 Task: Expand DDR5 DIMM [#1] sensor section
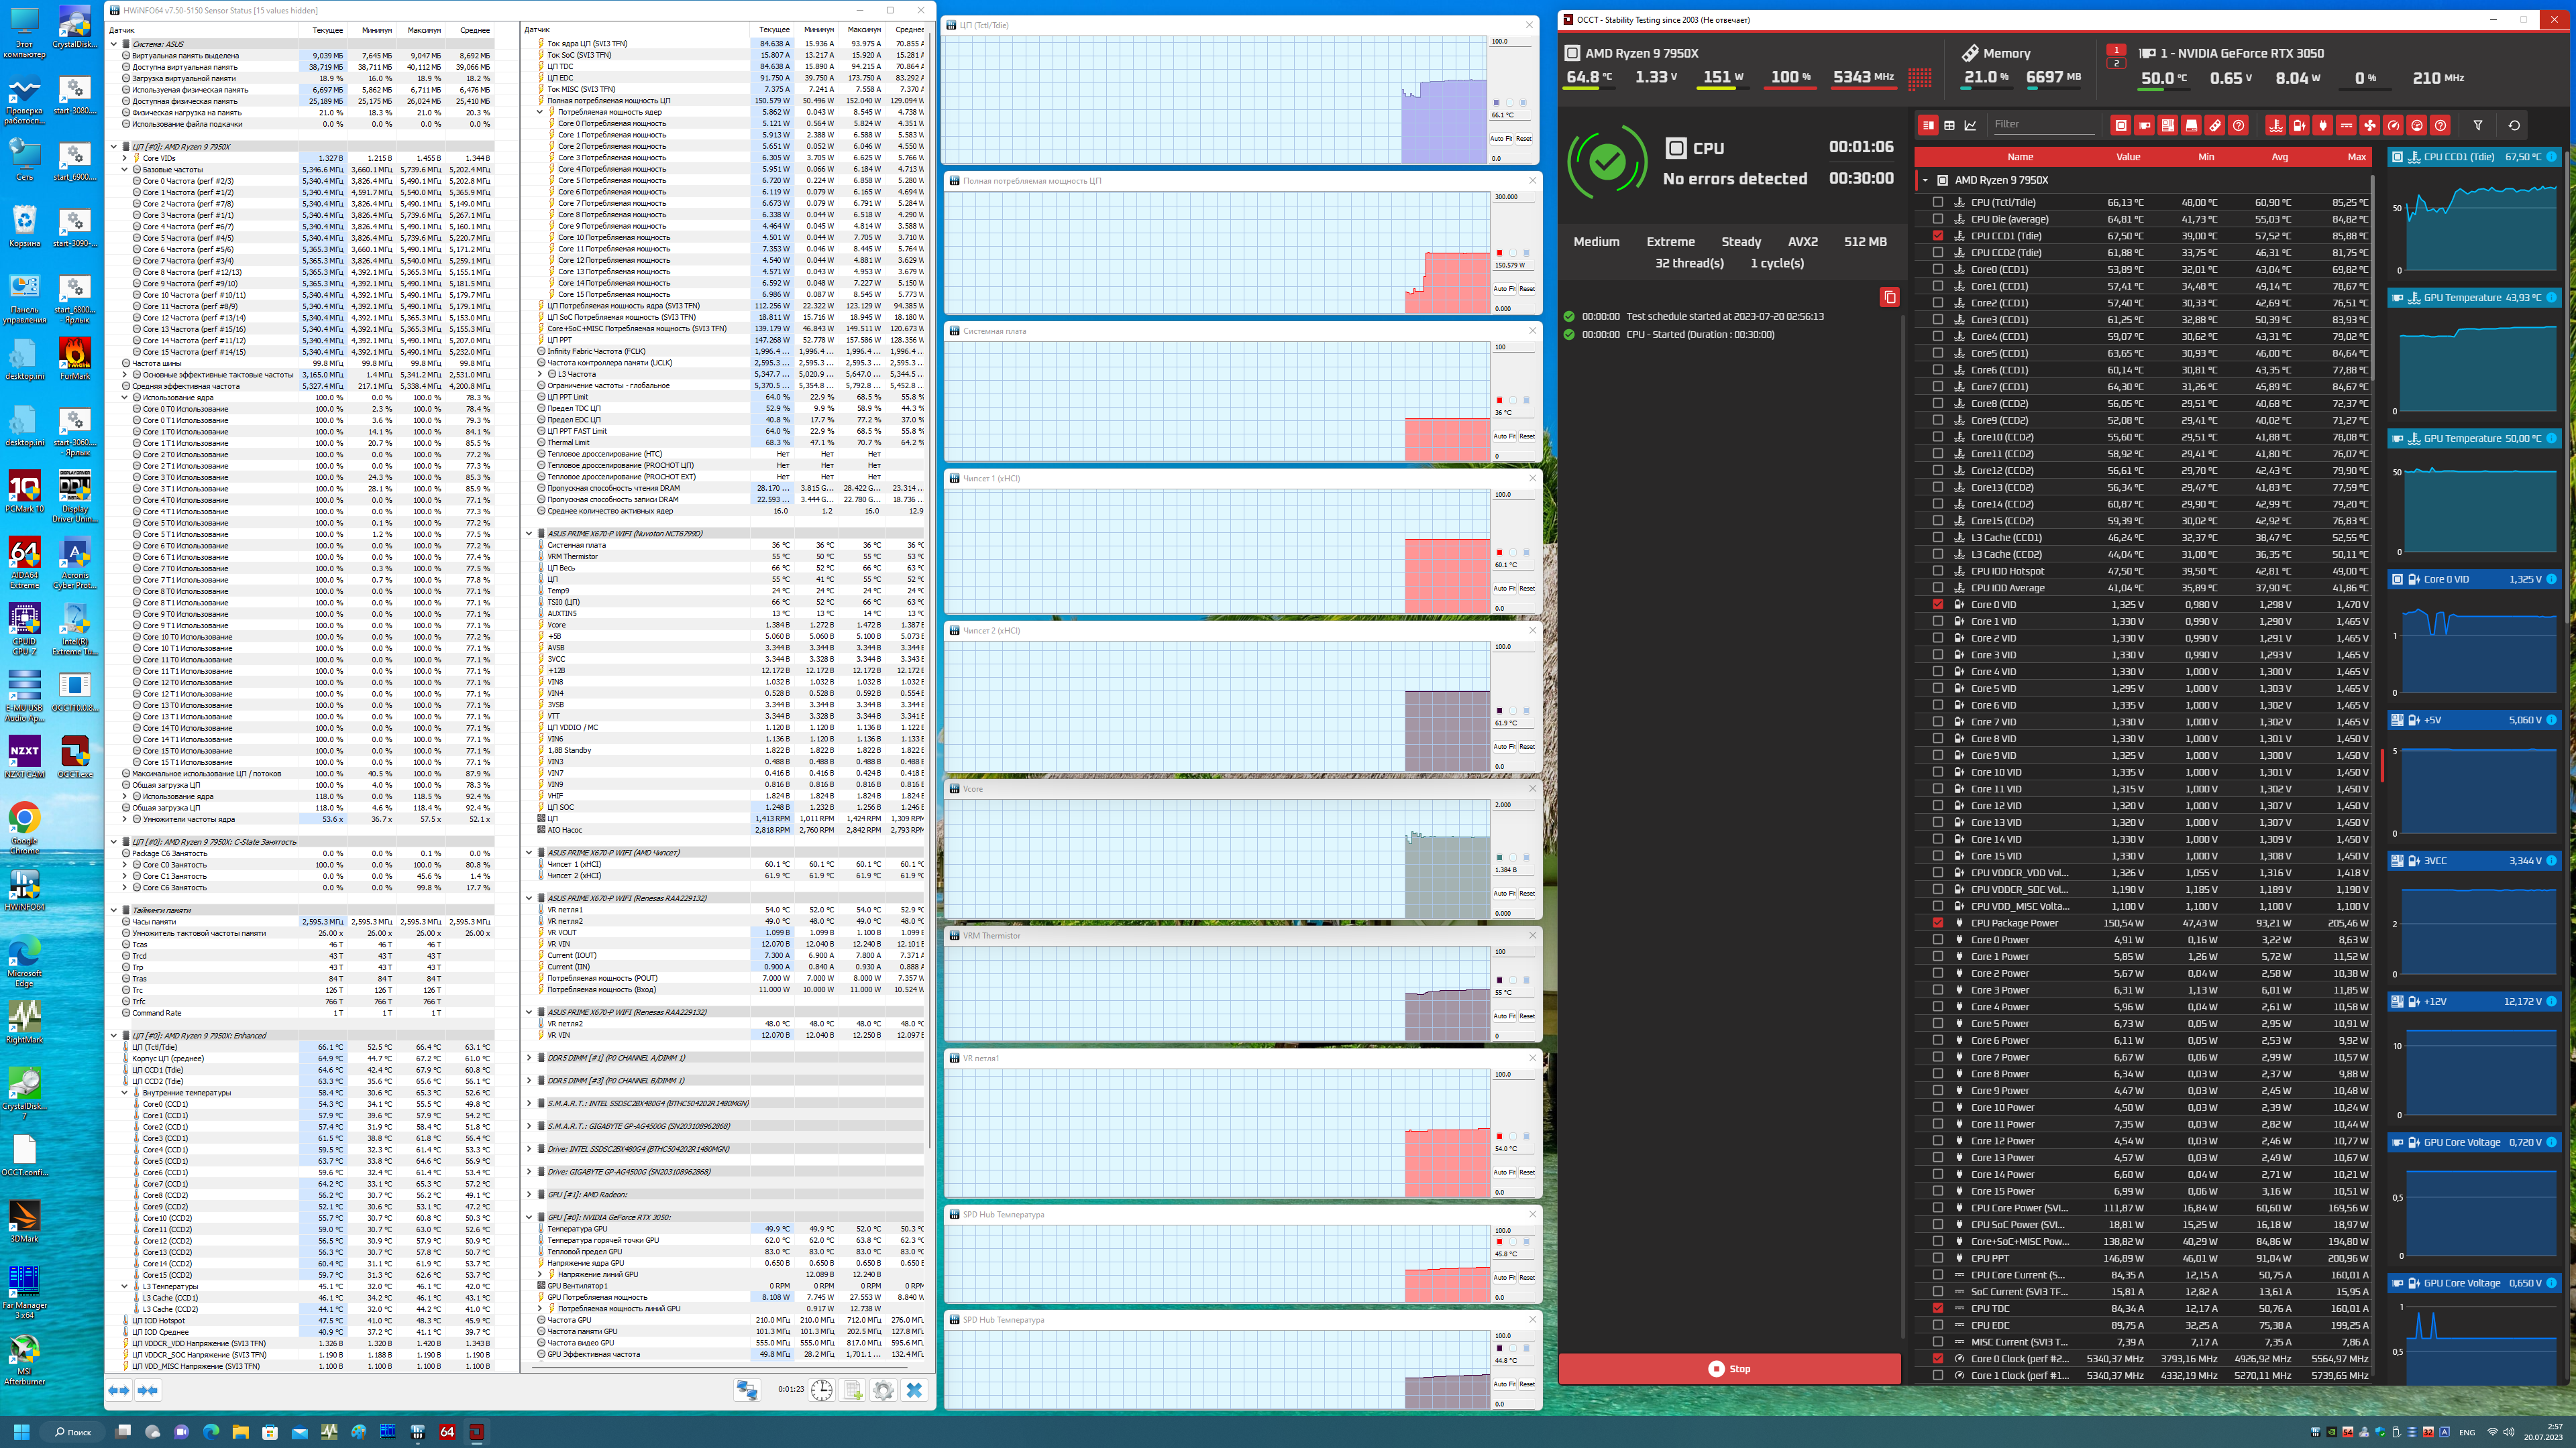coord(529,1057)
